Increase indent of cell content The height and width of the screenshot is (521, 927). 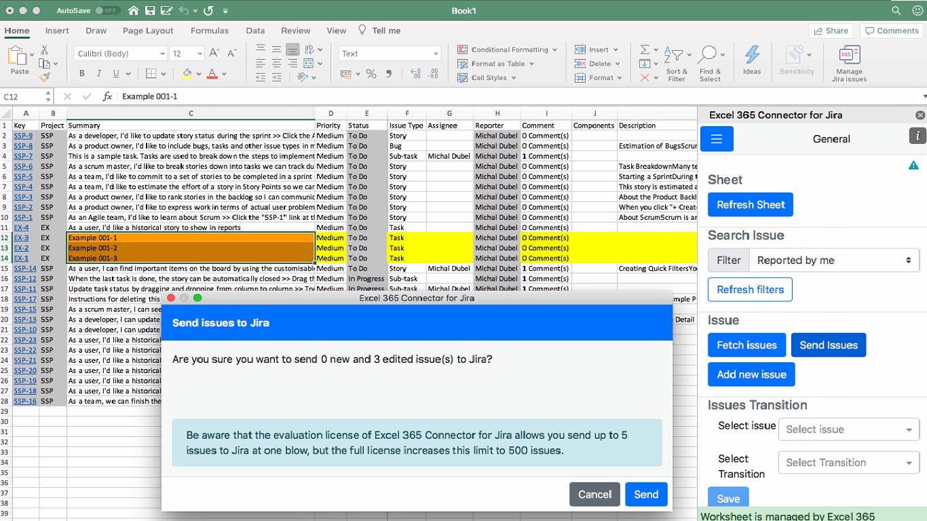[x=276, y=77]
